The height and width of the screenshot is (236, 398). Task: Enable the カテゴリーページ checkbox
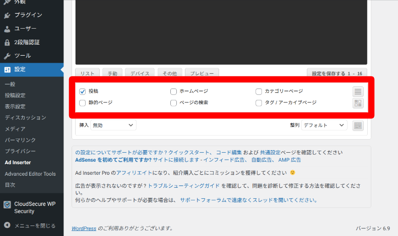tap(258, 91)
